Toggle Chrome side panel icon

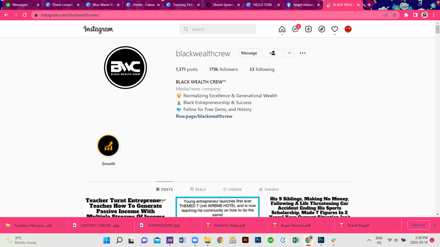tap(415, 15)
